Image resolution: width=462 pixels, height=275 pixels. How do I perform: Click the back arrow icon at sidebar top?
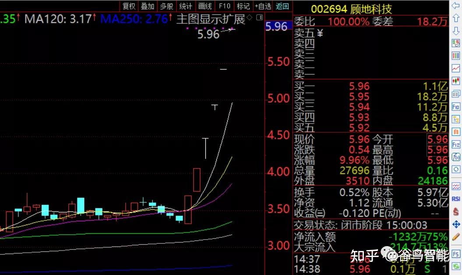(x=456, y=6)
